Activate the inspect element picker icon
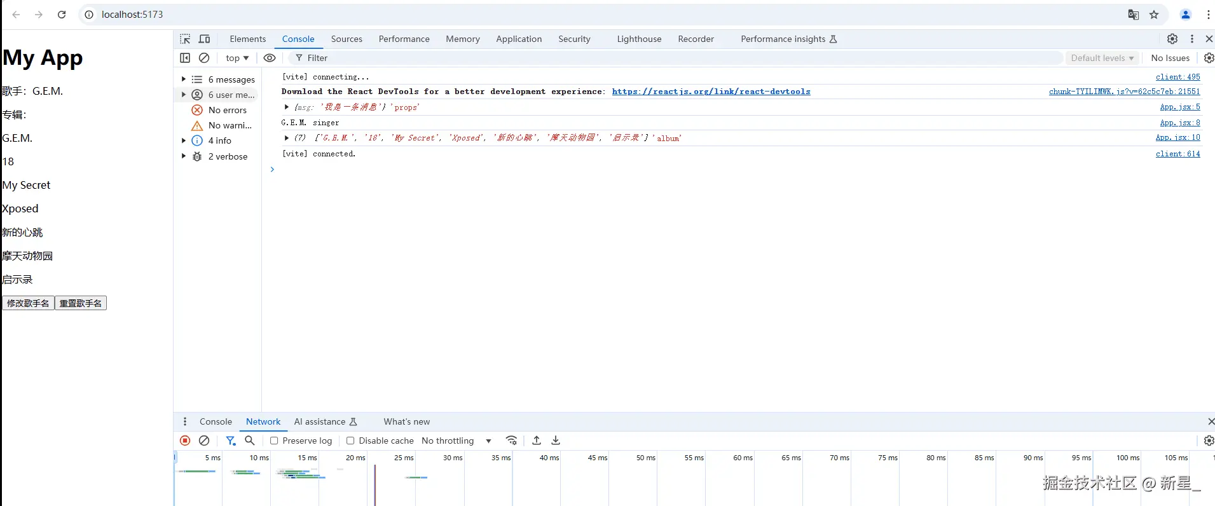1215x506 pixels. 185,39
